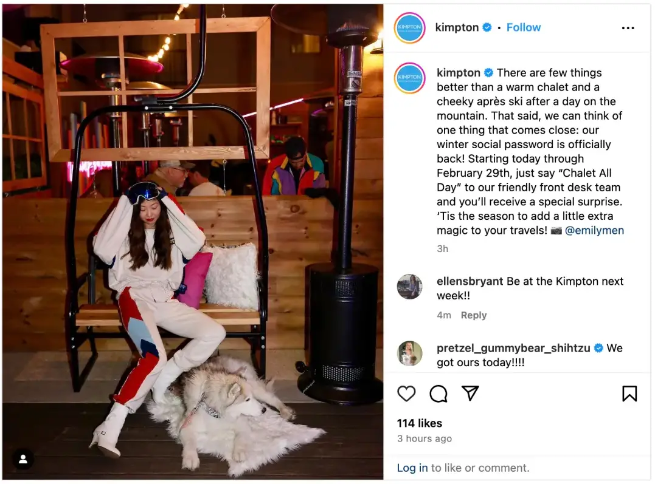This screenshot has width=655, height=484.
Task: Reply to ellensbryant's comment
Action: point(474,315)
